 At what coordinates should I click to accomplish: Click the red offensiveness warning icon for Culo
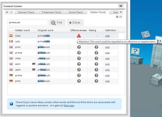coord(79,36)
